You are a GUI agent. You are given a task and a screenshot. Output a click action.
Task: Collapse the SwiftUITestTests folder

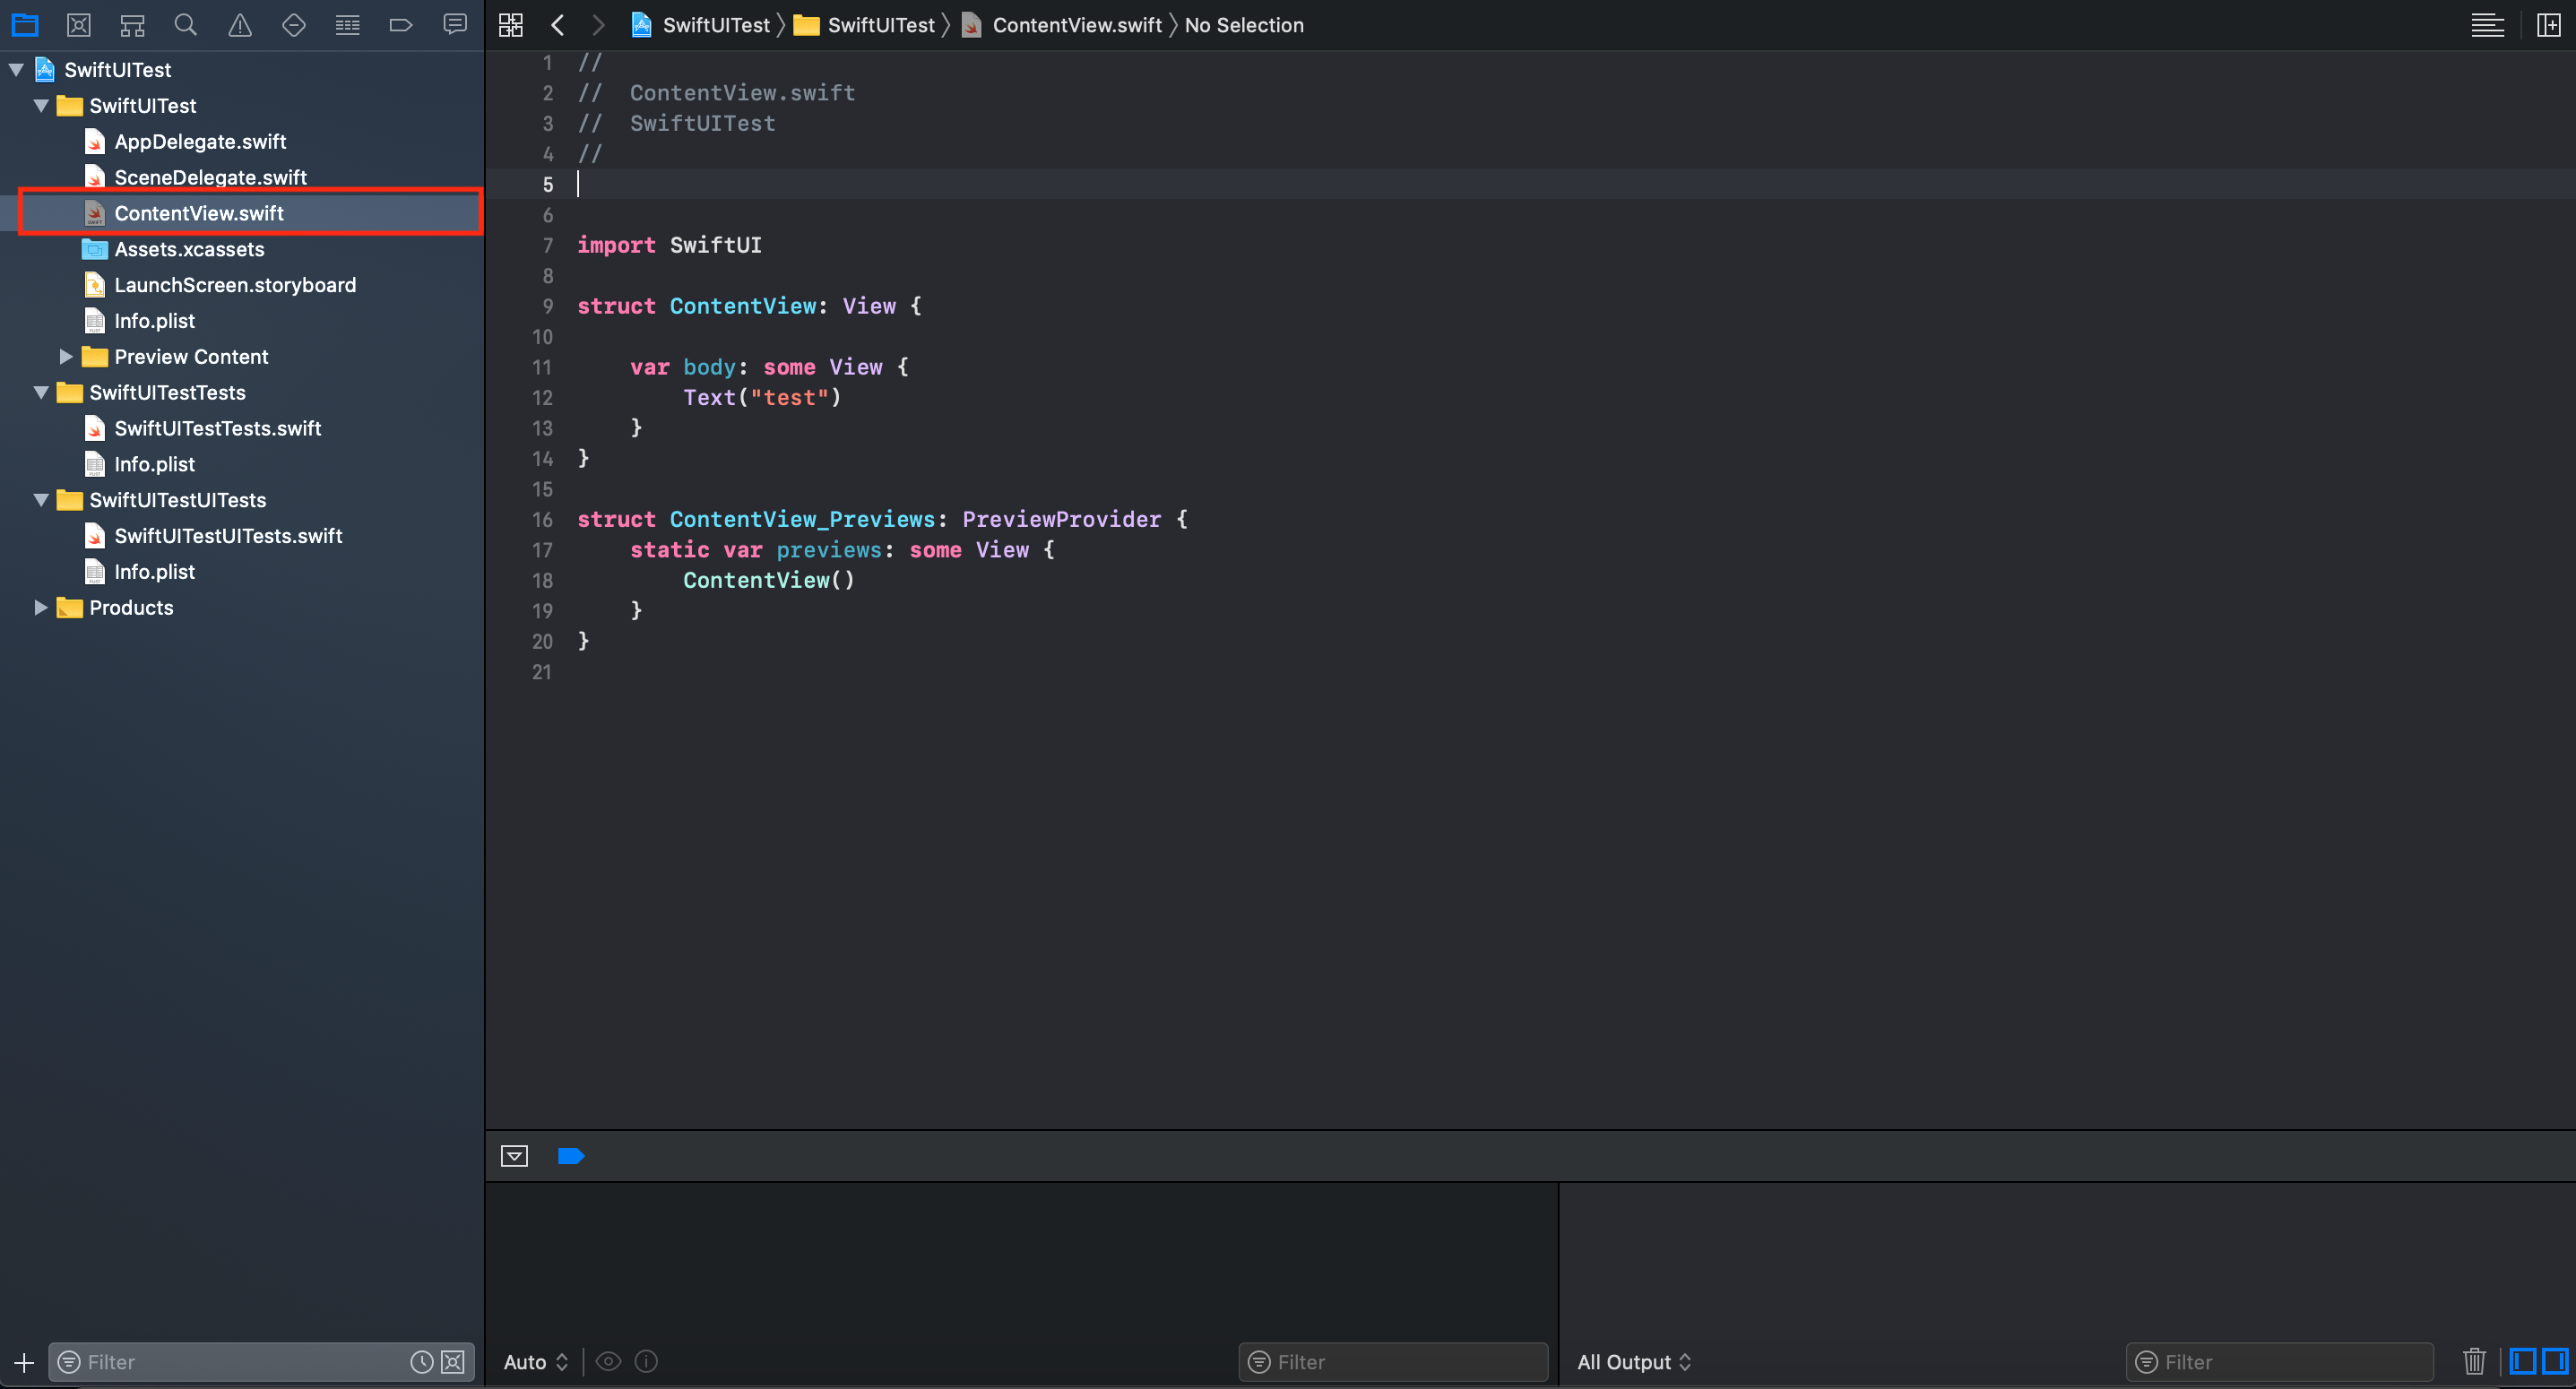(42, 393)
